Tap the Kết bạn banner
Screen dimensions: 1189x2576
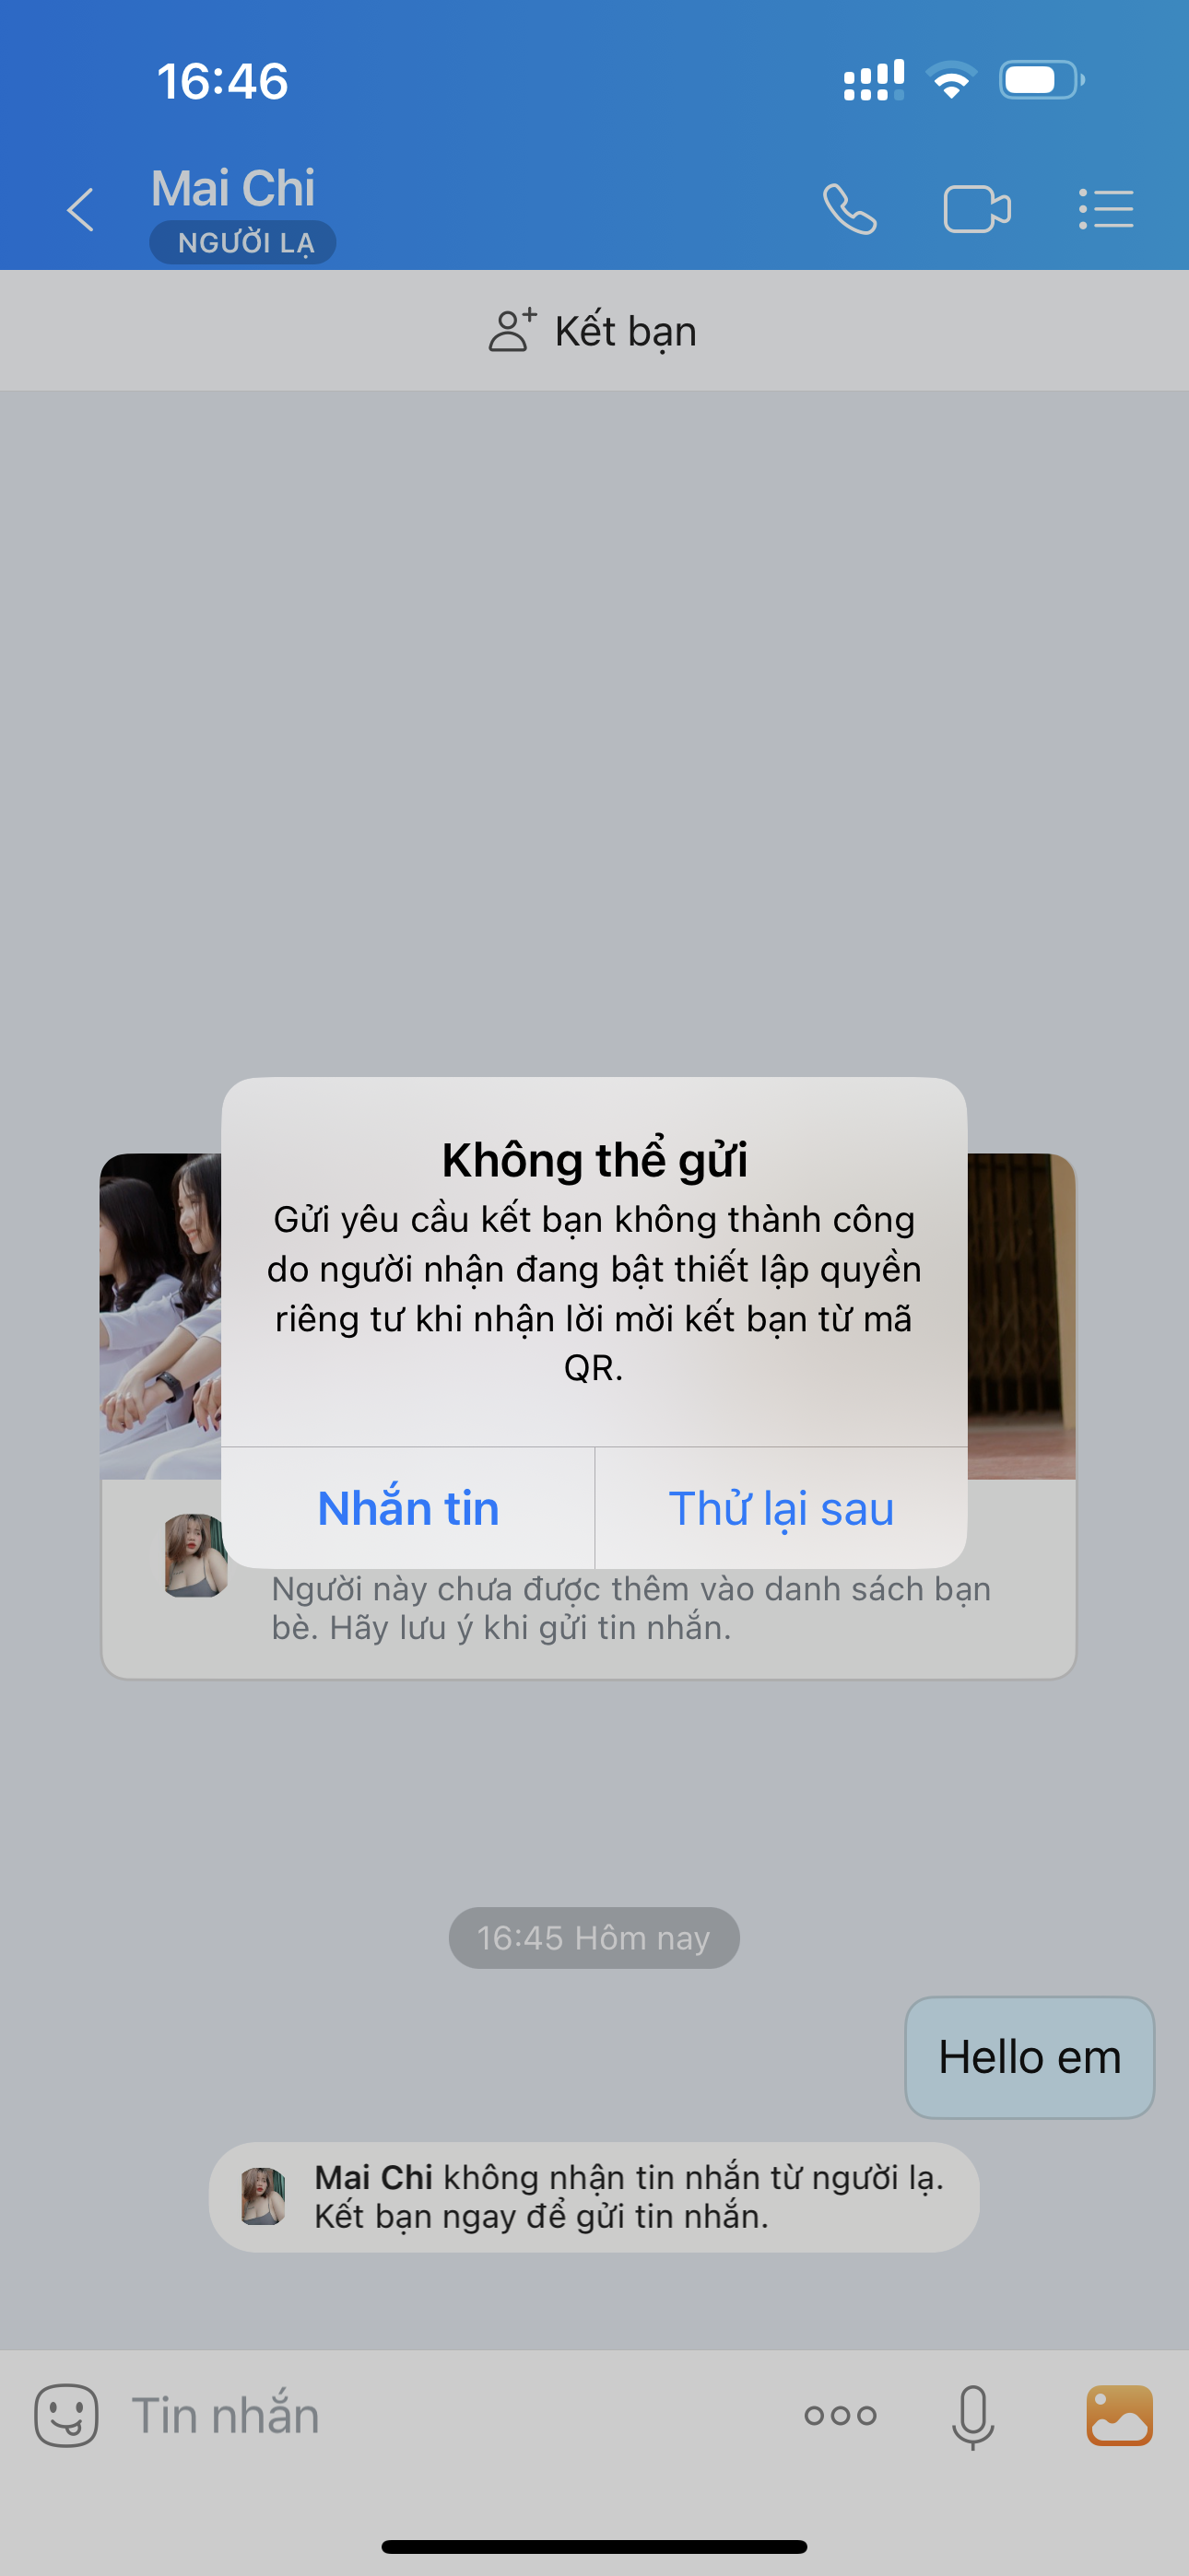click(x=594, y=330)
